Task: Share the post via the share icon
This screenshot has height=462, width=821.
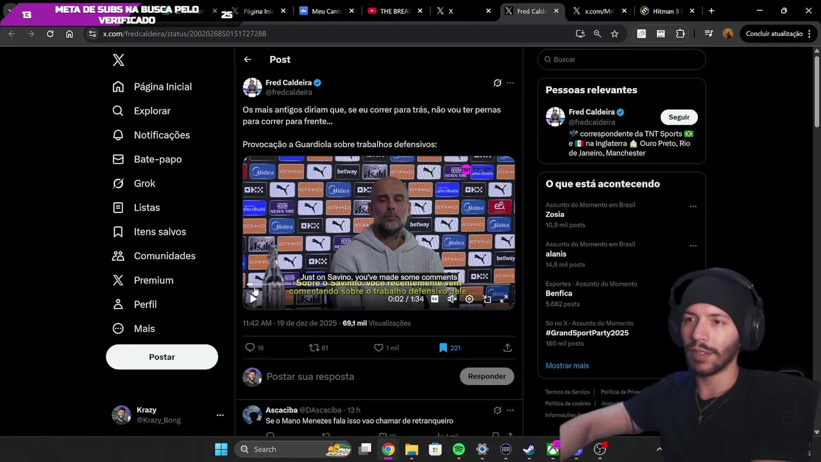Action: tap(507, 348)
